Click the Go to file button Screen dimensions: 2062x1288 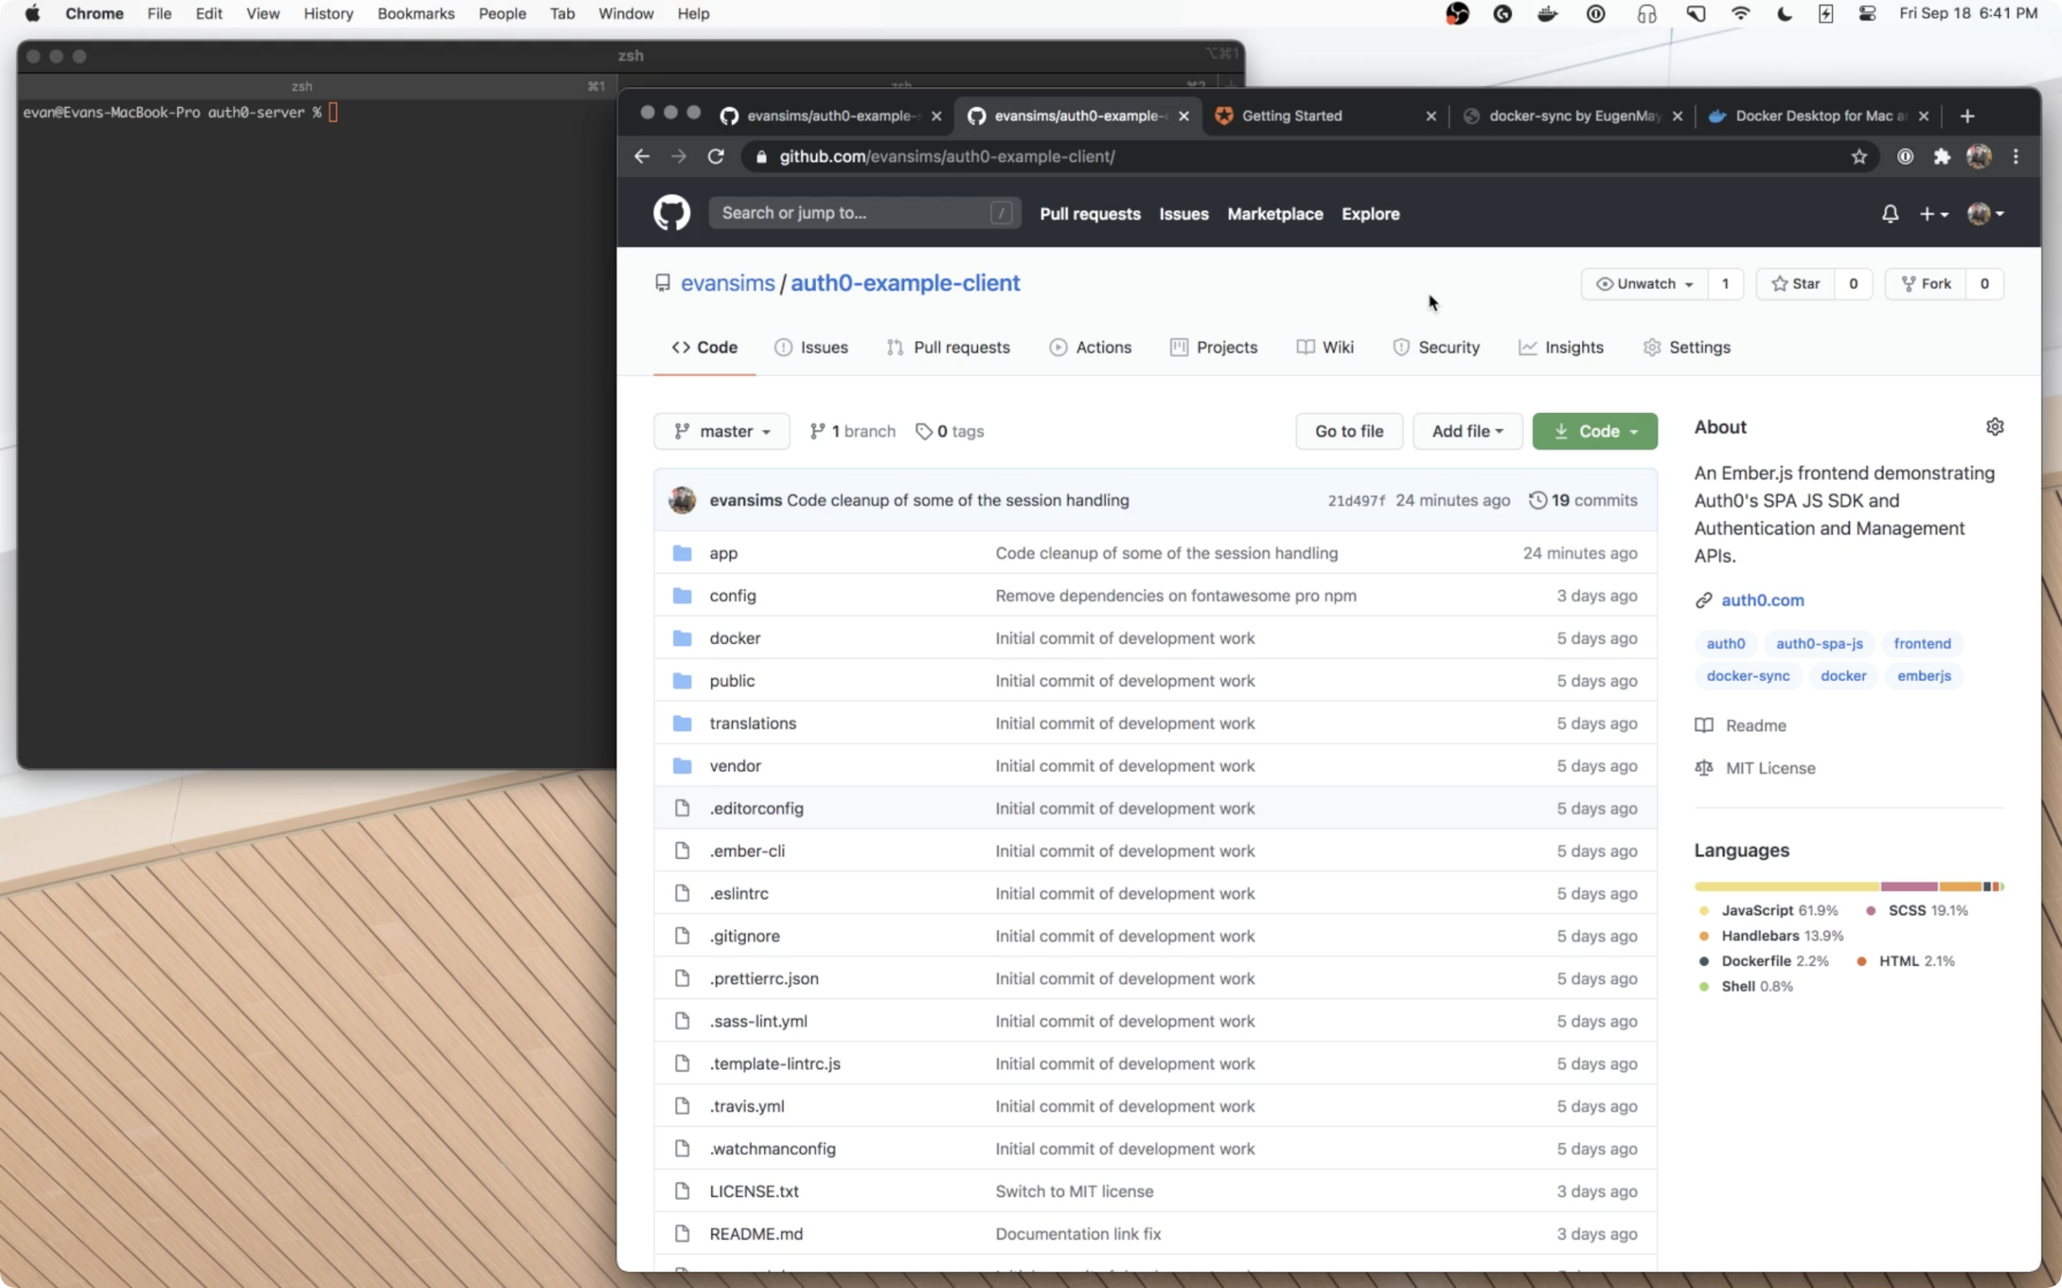click(1348, 431)
